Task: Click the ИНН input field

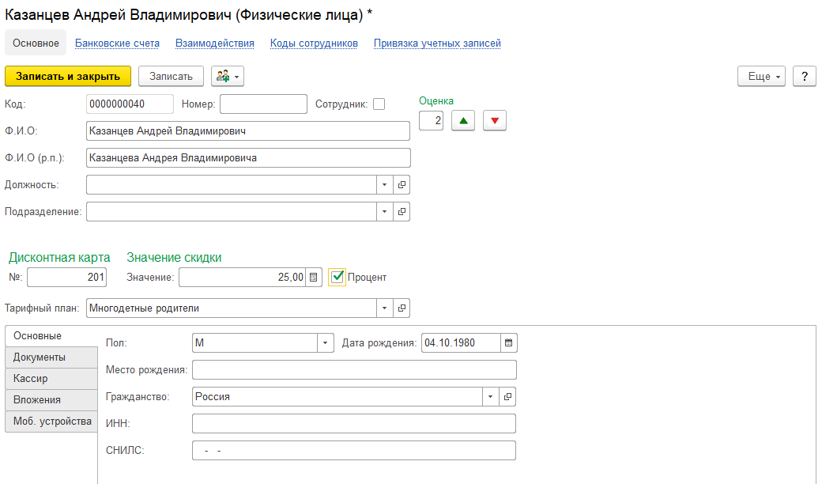Action: click(x=353, y=424)
